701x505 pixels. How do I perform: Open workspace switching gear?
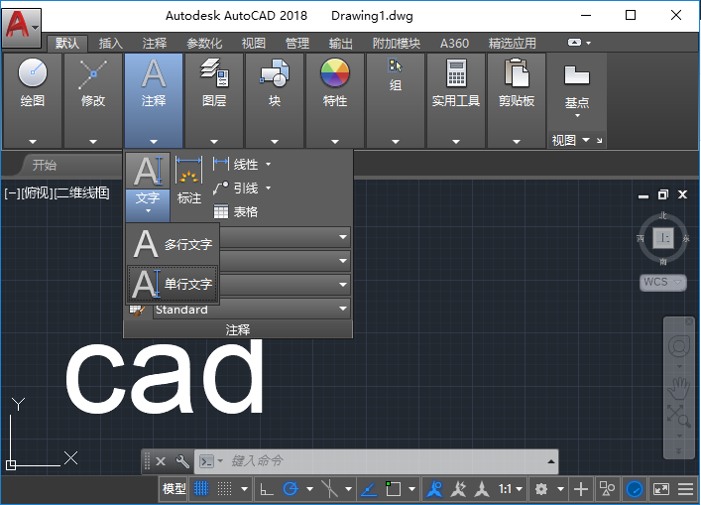pyautogui.click(x=541, y=489)
